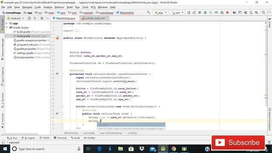Toggle the Structure side tab
Screen dimensions: 272x153
(3, 100)
